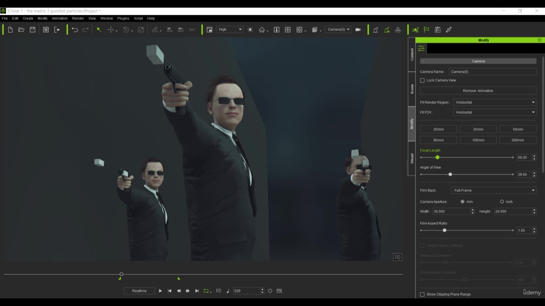The image size is (545, 306).
Task: Switch to the Content side tab
Action: click(x=412, y=54)
